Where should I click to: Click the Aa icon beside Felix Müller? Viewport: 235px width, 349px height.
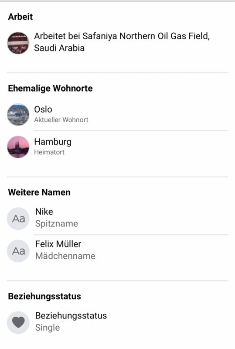click(x=18, y=251)
